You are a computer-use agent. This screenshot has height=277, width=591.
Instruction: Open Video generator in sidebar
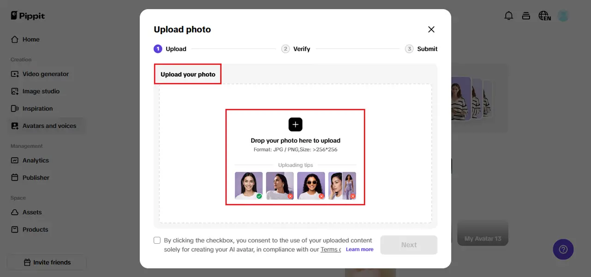(45, 74)
